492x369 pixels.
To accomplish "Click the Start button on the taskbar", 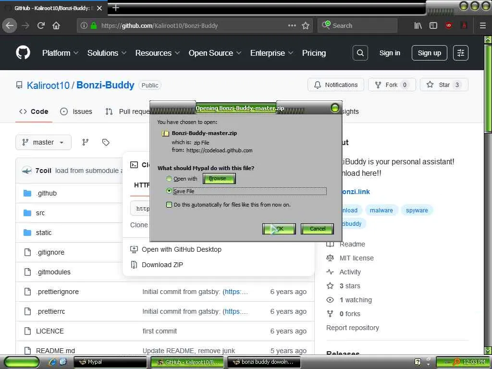I will [x=22, y=362].
